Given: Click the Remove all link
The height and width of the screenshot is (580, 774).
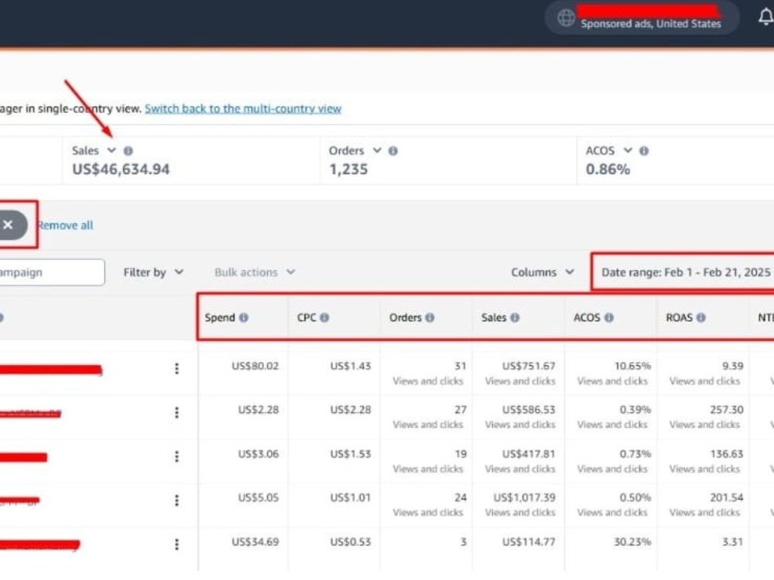Looking at the screenshot, I should pos(65,225).
